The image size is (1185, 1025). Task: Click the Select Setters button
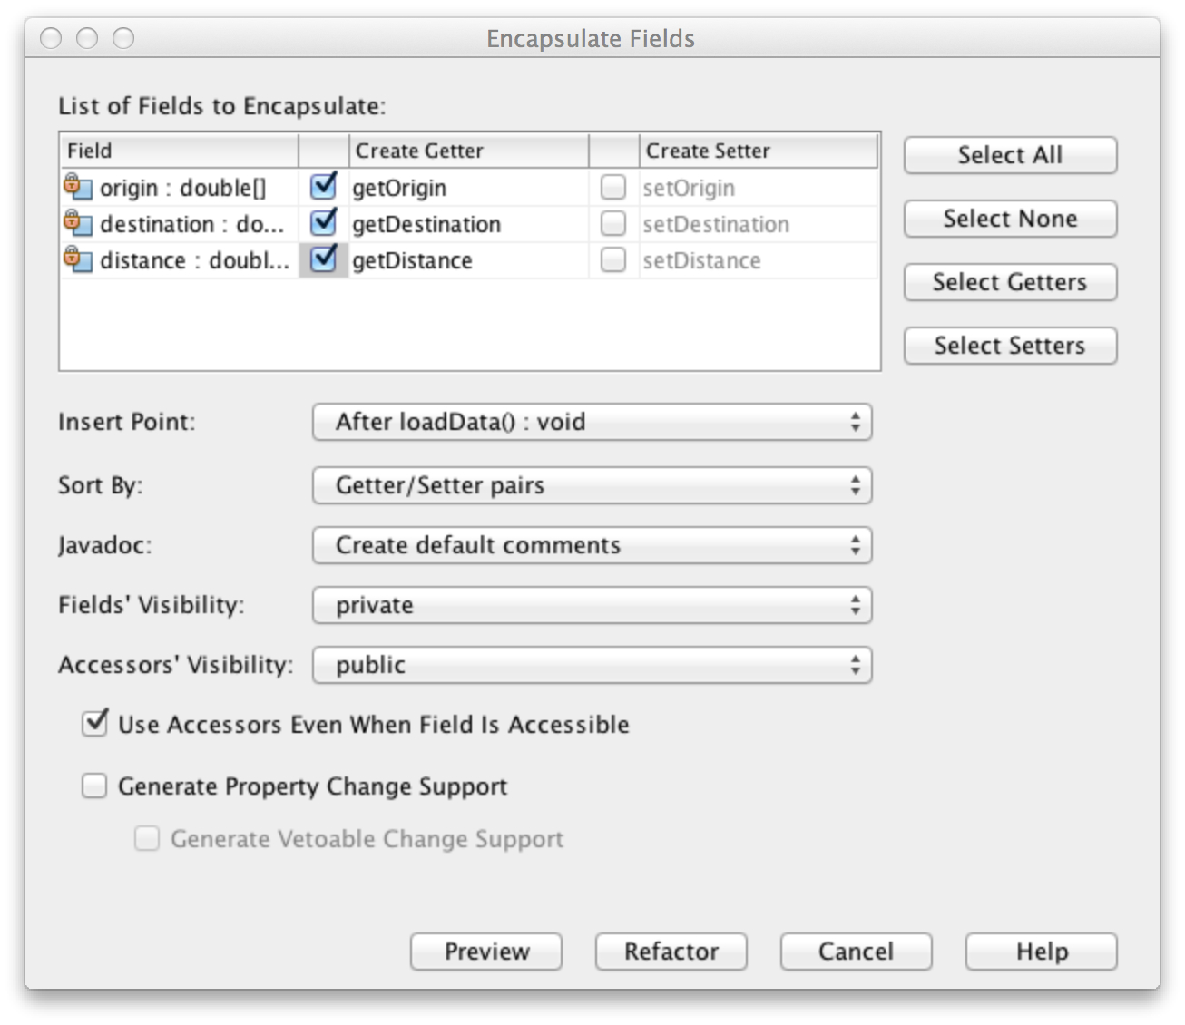[1010, 346]
